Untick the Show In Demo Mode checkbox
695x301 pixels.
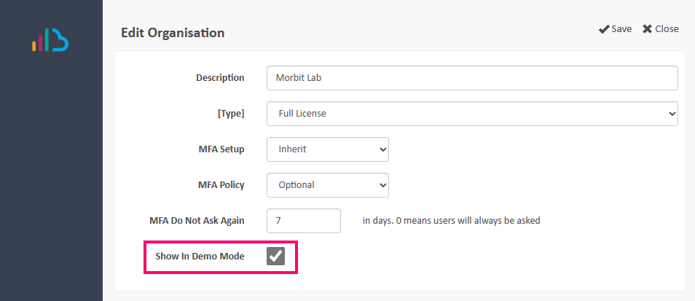click(x=275, y=256)
